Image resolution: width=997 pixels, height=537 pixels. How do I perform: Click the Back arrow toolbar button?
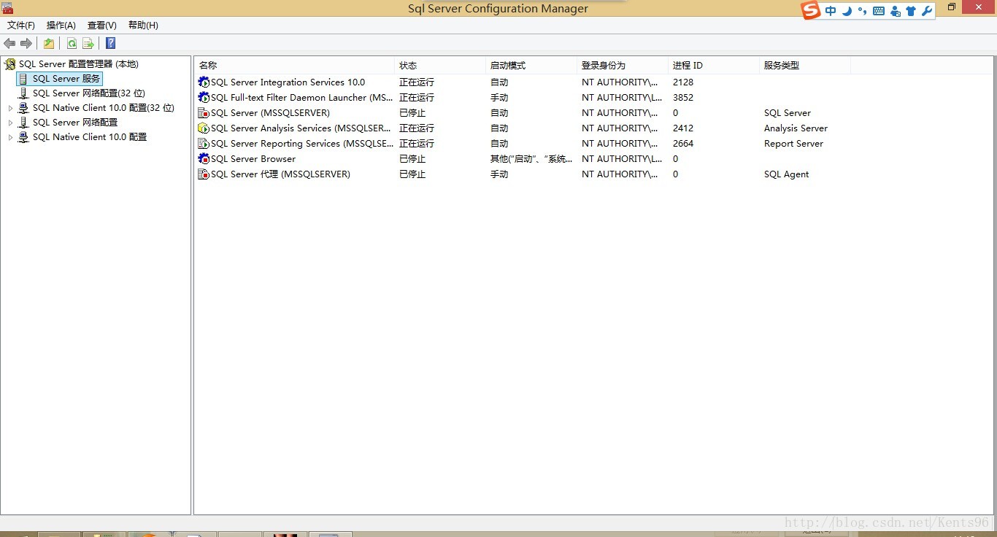pyautogui.click(x=9, y=44)
